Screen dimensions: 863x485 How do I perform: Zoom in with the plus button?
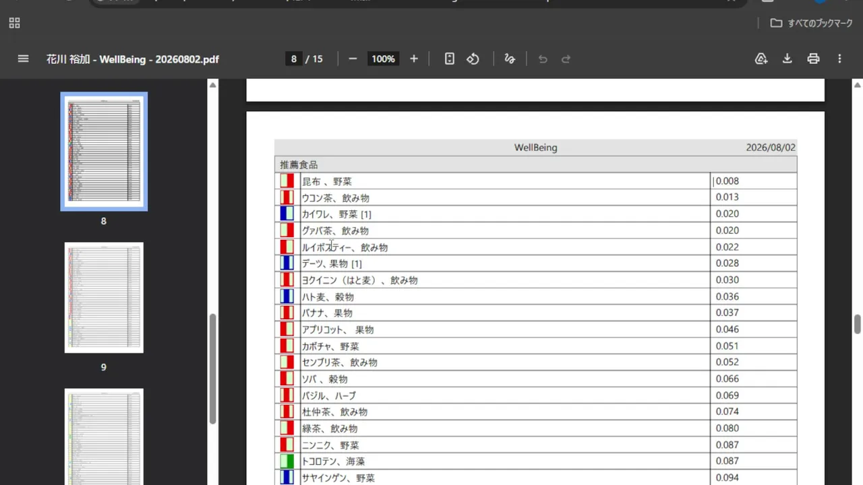(x=414, y=59)
